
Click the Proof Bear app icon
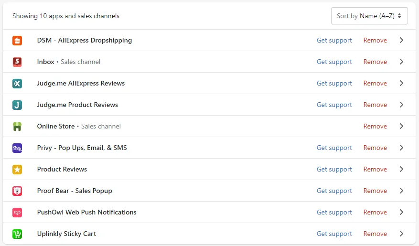17,191
